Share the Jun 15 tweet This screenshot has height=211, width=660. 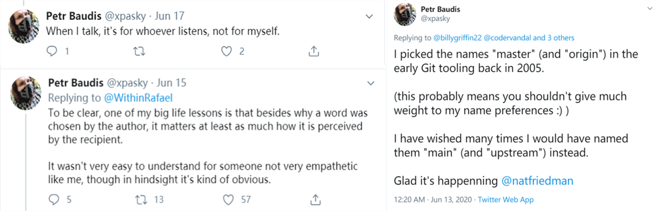coord(316,199)
